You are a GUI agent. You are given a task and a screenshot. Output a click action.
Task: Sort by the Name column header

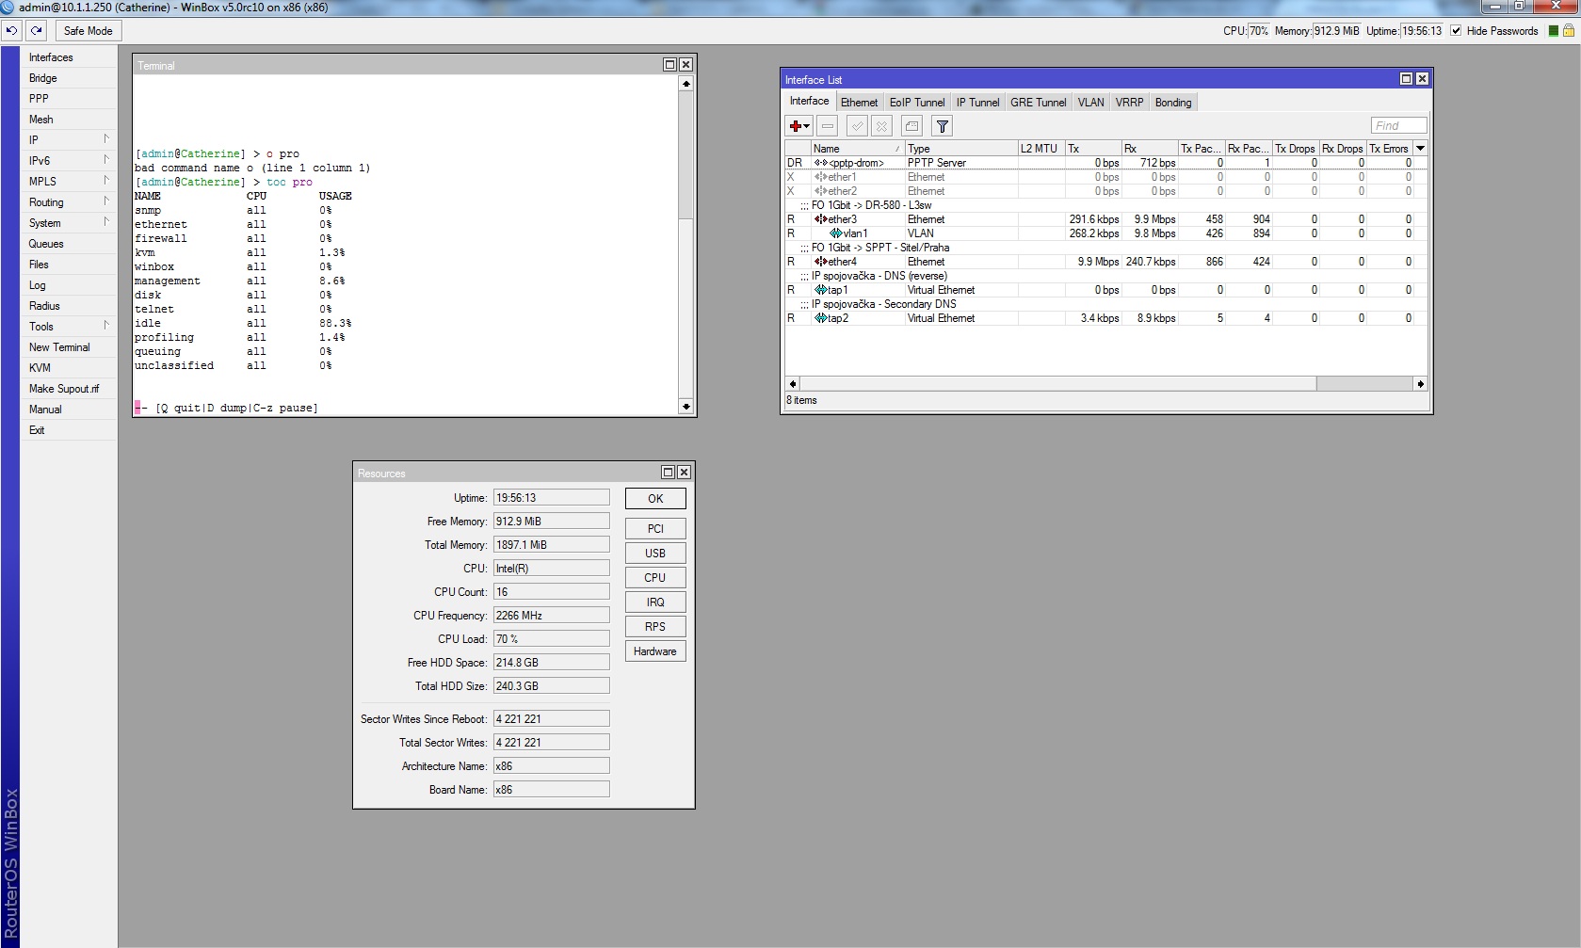click(857, 149)
